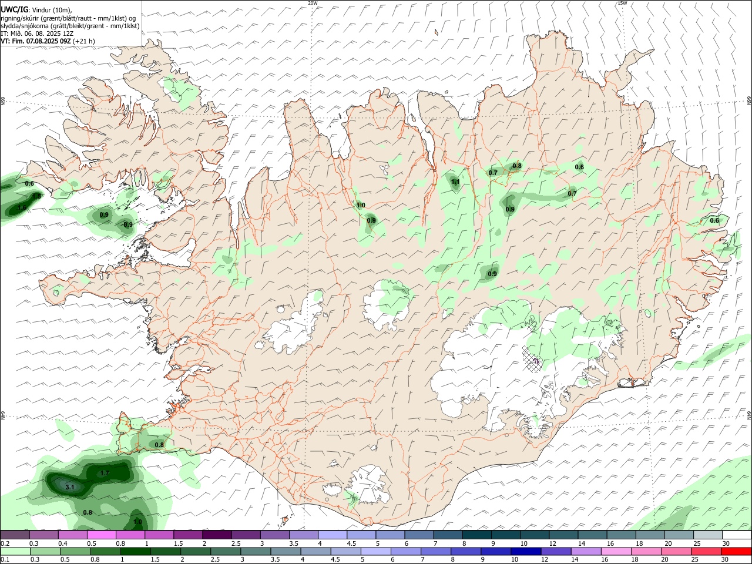Click the 1.6 precipitation value at the western map edge
752x564 pixels.
coord(22,207)
